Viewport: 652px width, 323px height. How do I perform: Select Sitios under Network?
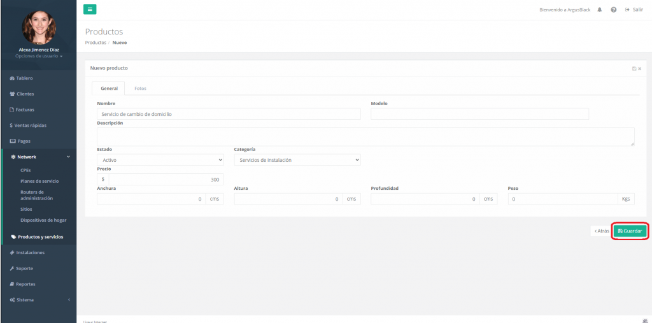click(26, 210)
